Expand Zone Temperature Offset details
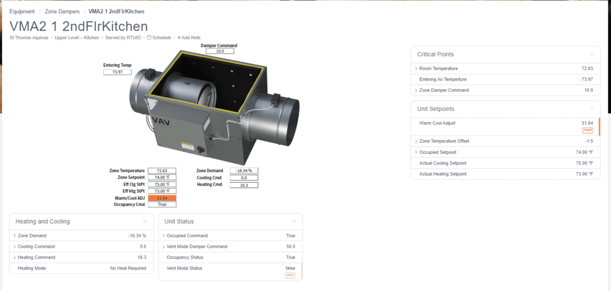The image size is (611, 291). pos(416,141)
